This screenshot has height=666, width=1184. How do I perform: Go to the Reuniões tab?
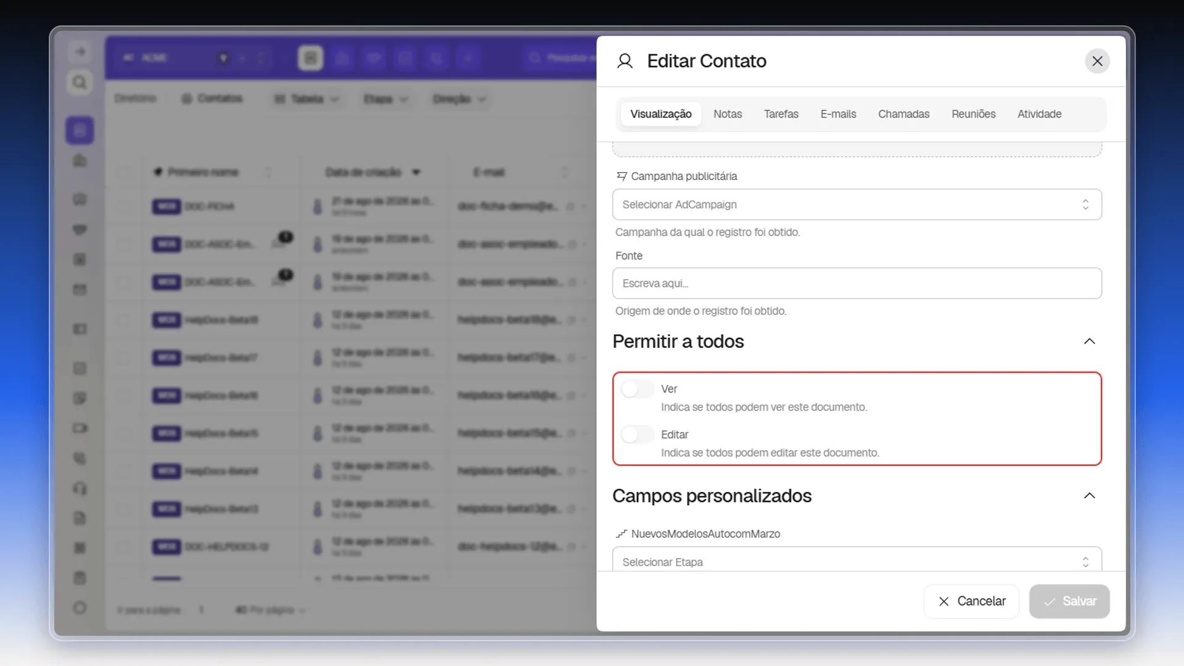pyautogui.click(x=973, y=114)
